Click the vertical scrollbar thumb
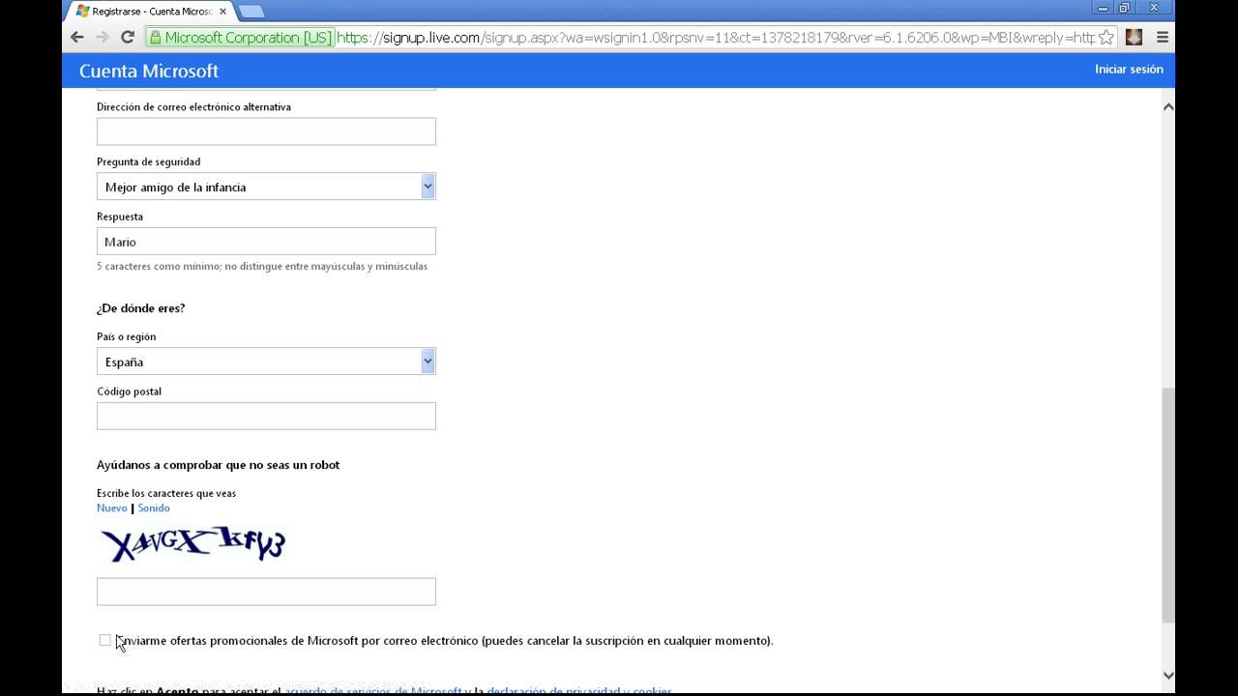 click(1167, 505)
